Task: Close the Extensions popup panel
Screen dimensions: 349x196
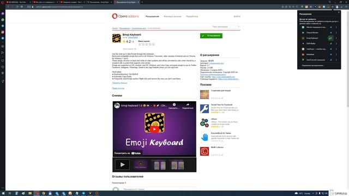Action: pyautogui.click(x=339, y=13)
